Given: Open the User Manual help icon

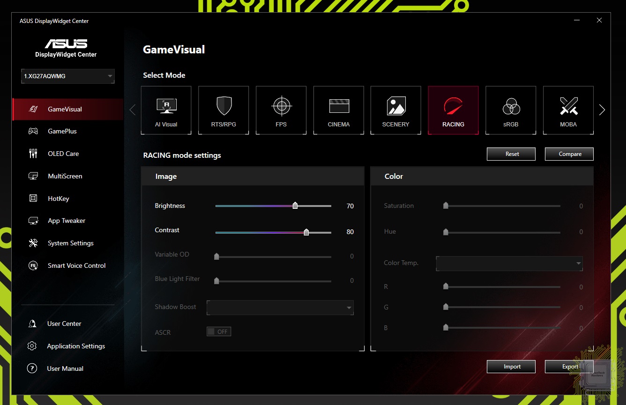Looking at the screenshot, I should point(32,368).
